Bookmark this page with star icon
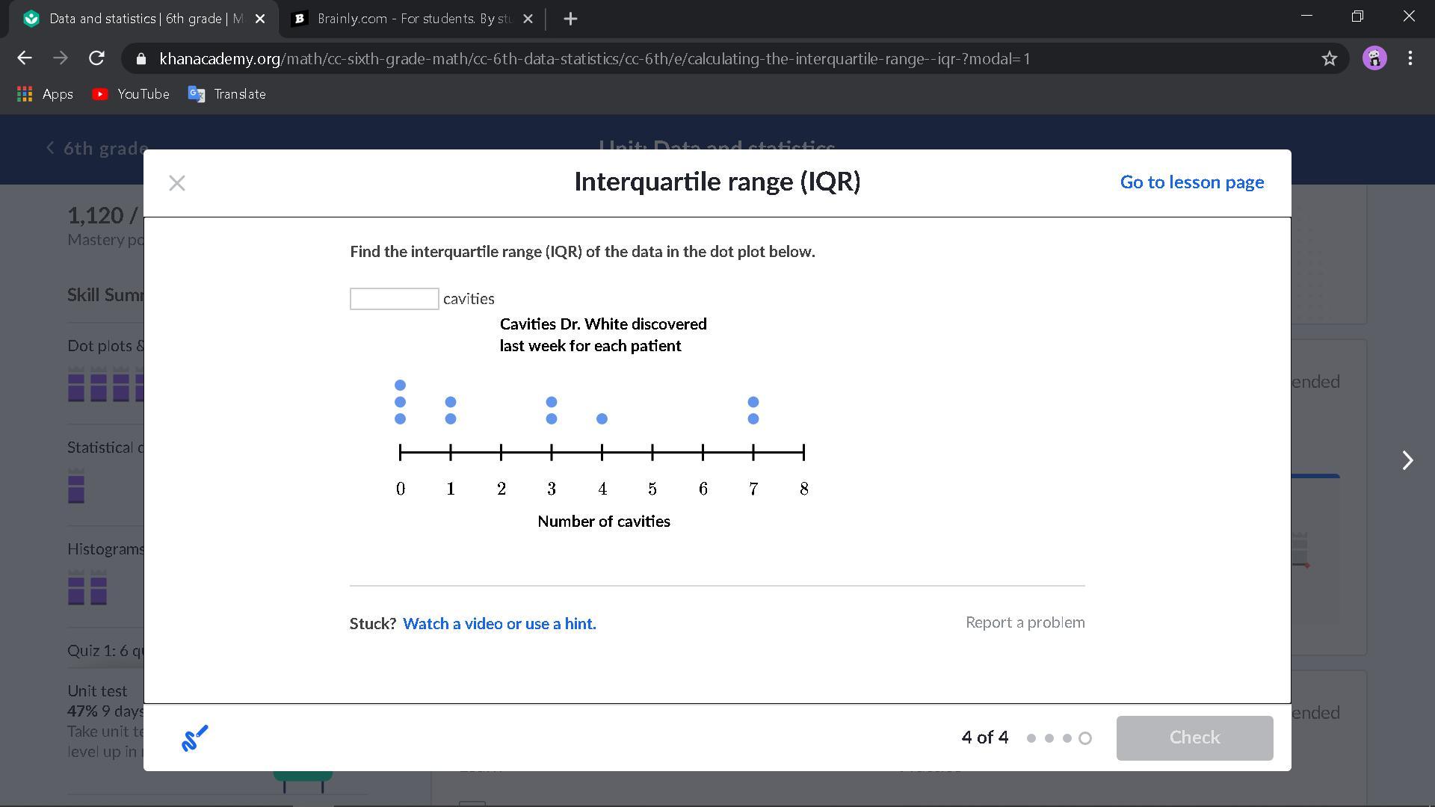This screenshot has height=807, width=1435. tap(1329, 58)
